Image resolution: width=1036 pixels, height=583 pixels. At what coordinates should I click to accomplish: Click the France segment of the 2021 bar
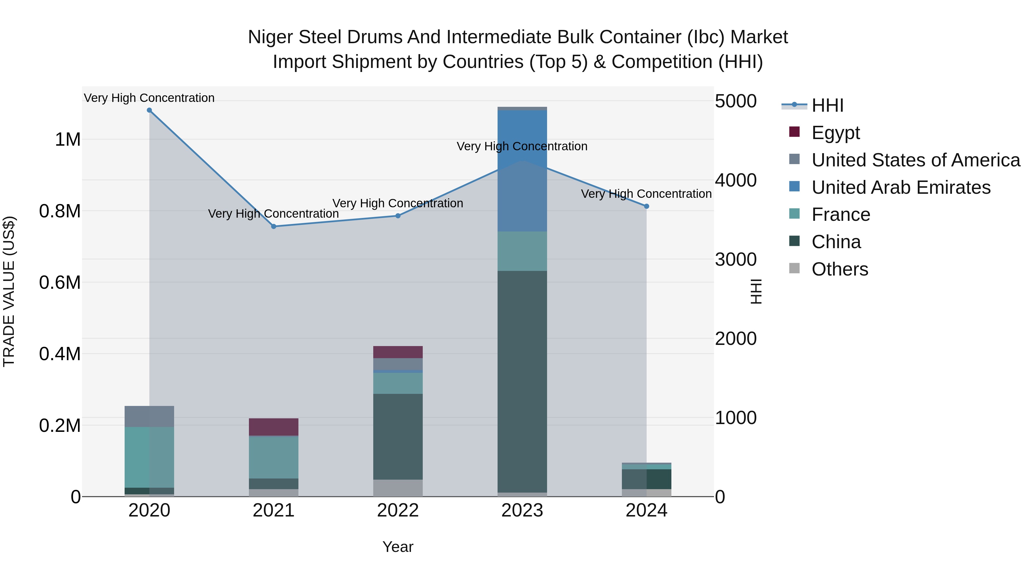pos(273,458)
